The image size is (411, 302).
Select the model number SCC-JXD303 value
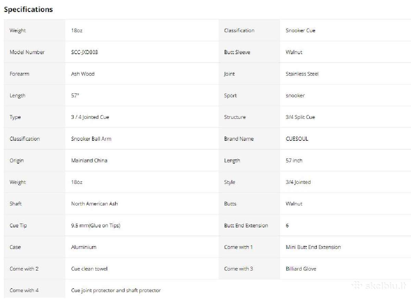85,52
